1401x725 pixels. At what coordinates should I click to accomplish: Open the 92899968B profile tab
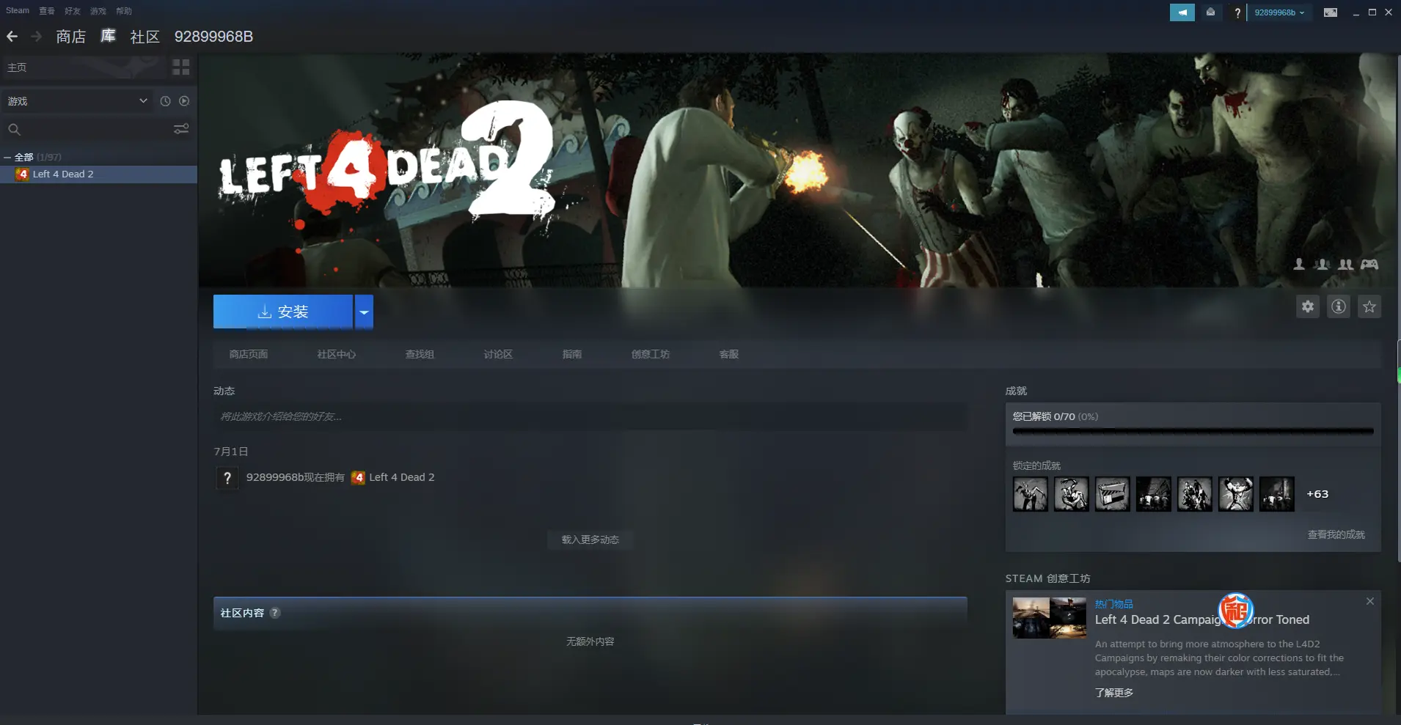[x=213, y=37]
